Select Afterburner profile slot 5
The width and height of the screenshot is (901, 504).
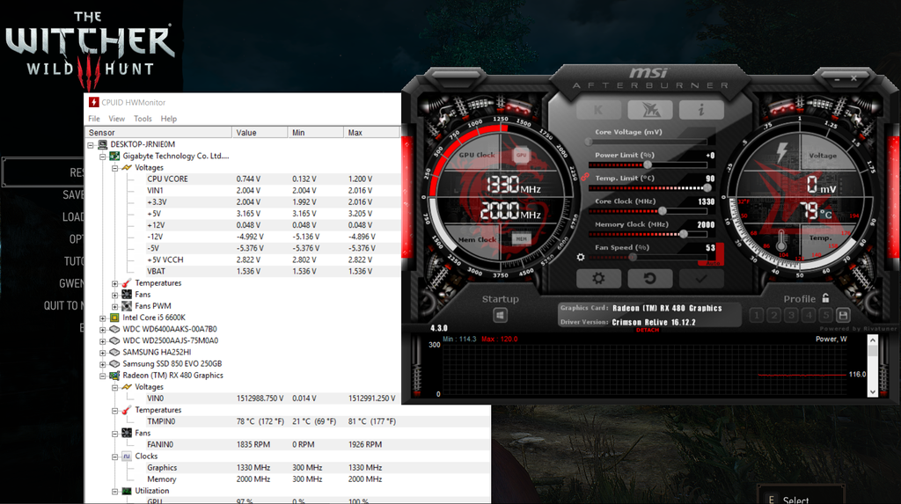click(x=825, y=315)
